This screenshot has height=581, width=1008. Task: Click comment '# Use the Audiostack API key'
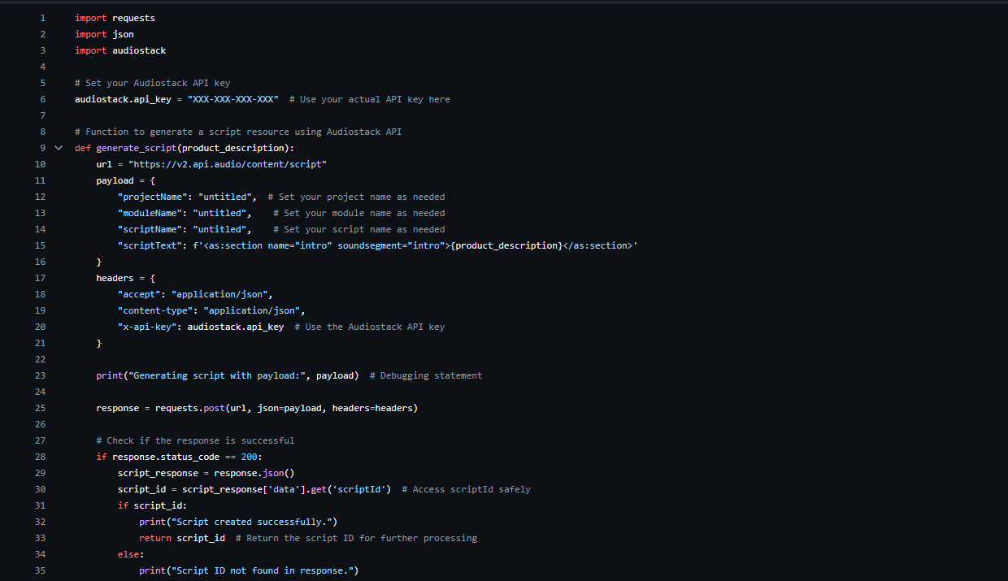point(370,327)
